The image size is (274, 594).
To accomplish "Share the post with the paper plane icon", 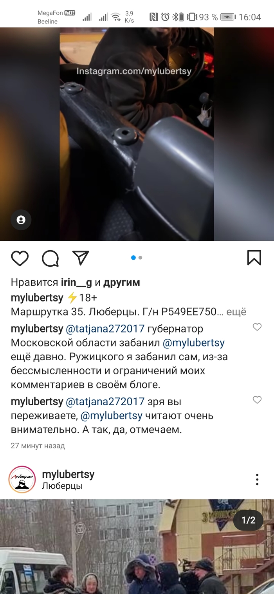I will pyautogui.click(x=81, y=258).
